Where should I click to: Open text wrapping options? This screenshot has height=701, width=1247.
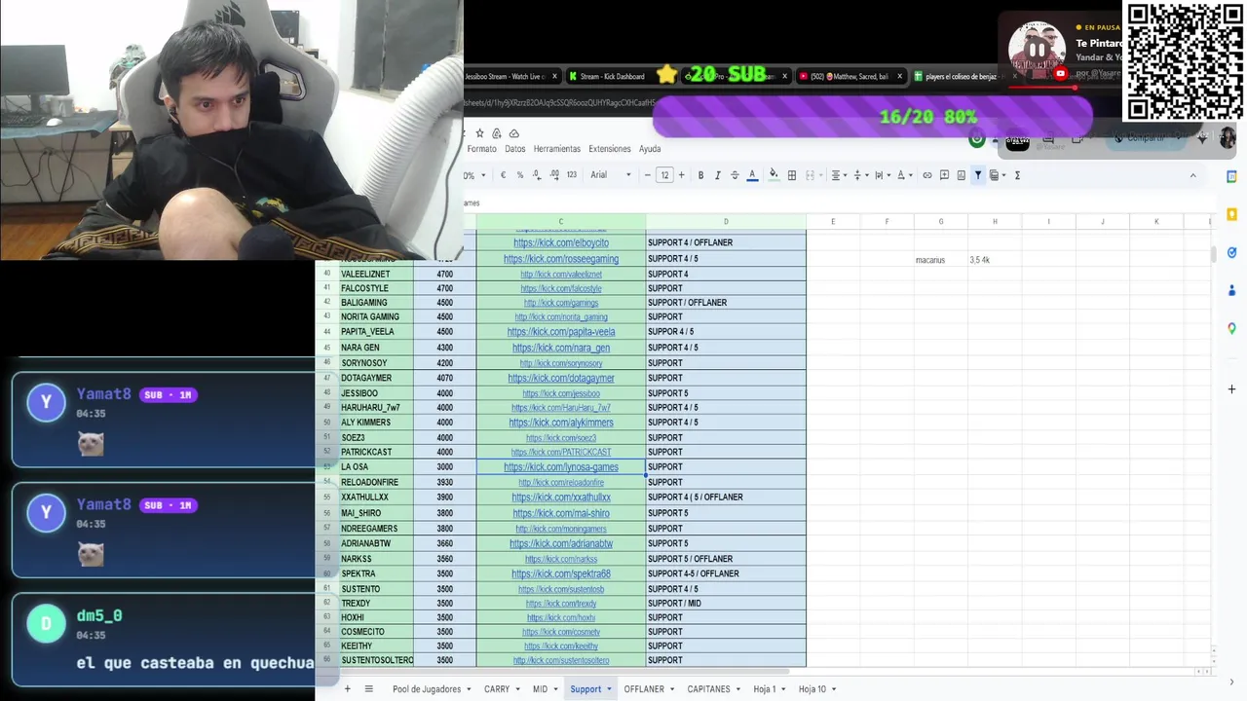(882, 175)
